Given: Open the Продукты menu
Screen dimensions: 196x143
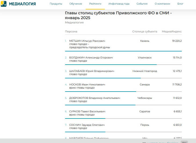Looking at the screenshot, I should 56,4.
